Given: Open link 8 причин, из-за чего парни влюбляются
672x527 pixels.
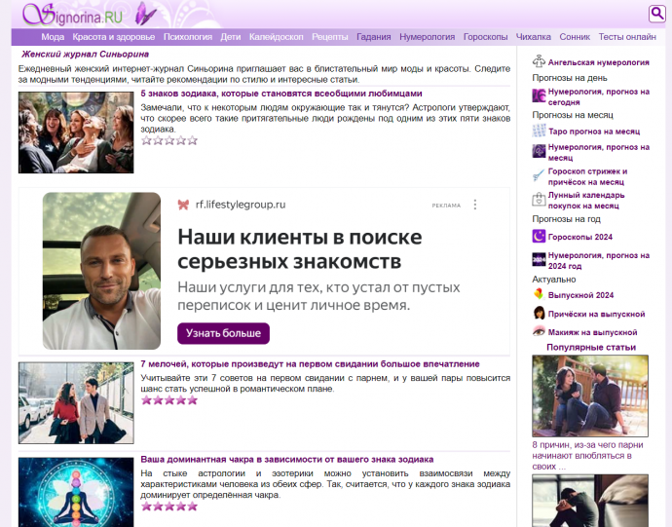Looking at the screenshot, I should tap(587, 455).
